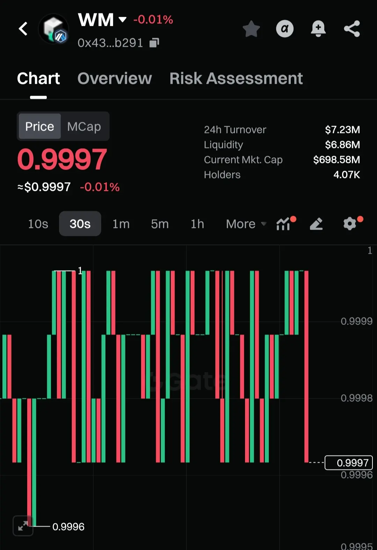This screenshot has width=377, height=550.
Task: Tap the ≈$0.9997 approximate price text
Action: pyautogui.click(x=44, y=187)
